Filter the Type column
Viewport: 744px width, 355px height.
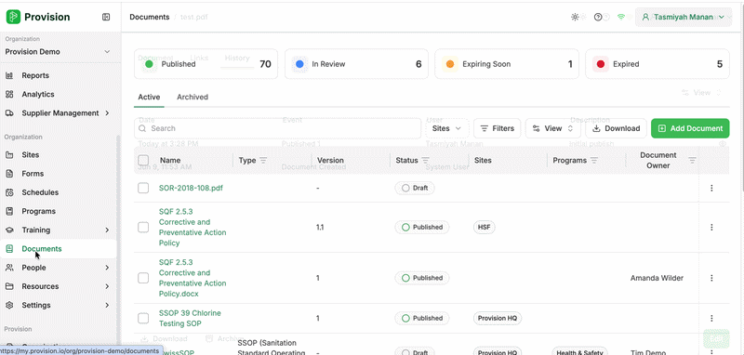pos(263,161)
